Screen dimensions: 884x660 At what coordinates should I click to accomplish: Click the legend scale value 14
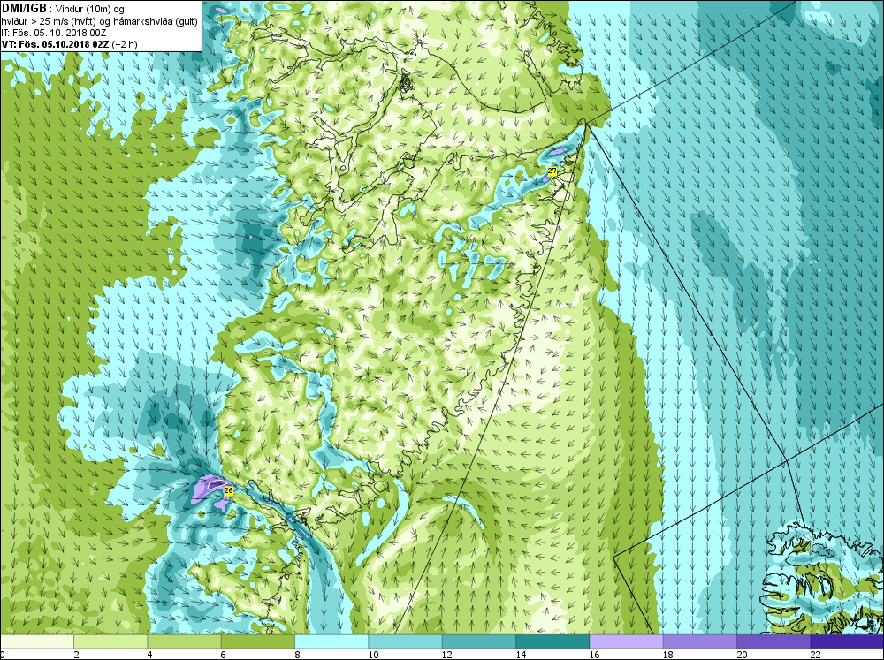(521, 655)
